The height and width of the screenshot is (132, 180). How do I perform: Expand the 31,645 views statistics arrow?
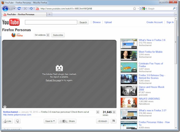coord(114,112)
